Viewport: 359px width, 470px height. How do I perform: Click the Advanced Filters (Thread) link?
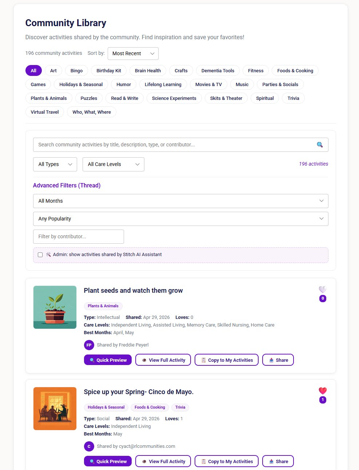point(67,185)
